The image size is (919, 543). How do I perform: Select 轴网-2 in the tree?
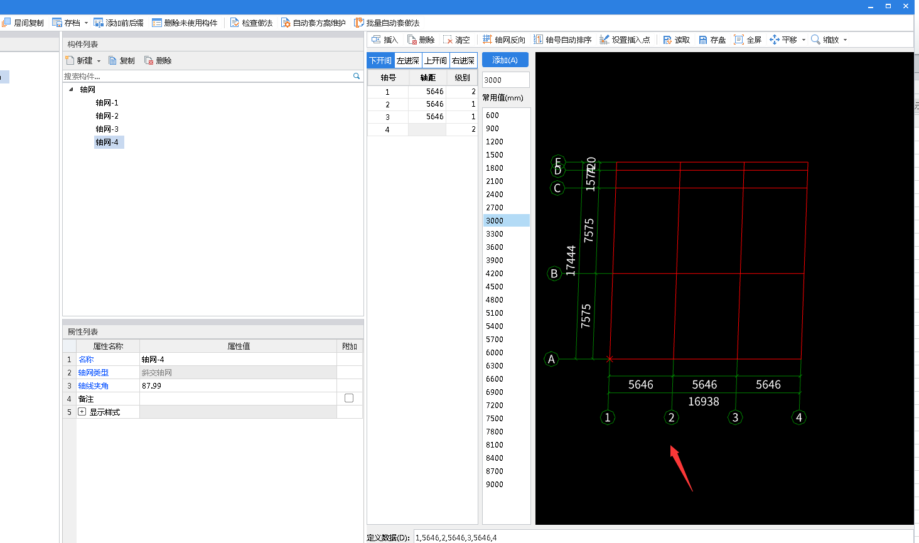click(107, 116)
